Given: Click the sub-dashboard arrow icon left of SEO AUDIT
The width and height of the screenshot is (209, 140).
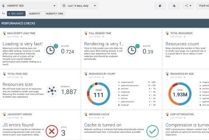Looking at the screenshot, I should 3,13.
